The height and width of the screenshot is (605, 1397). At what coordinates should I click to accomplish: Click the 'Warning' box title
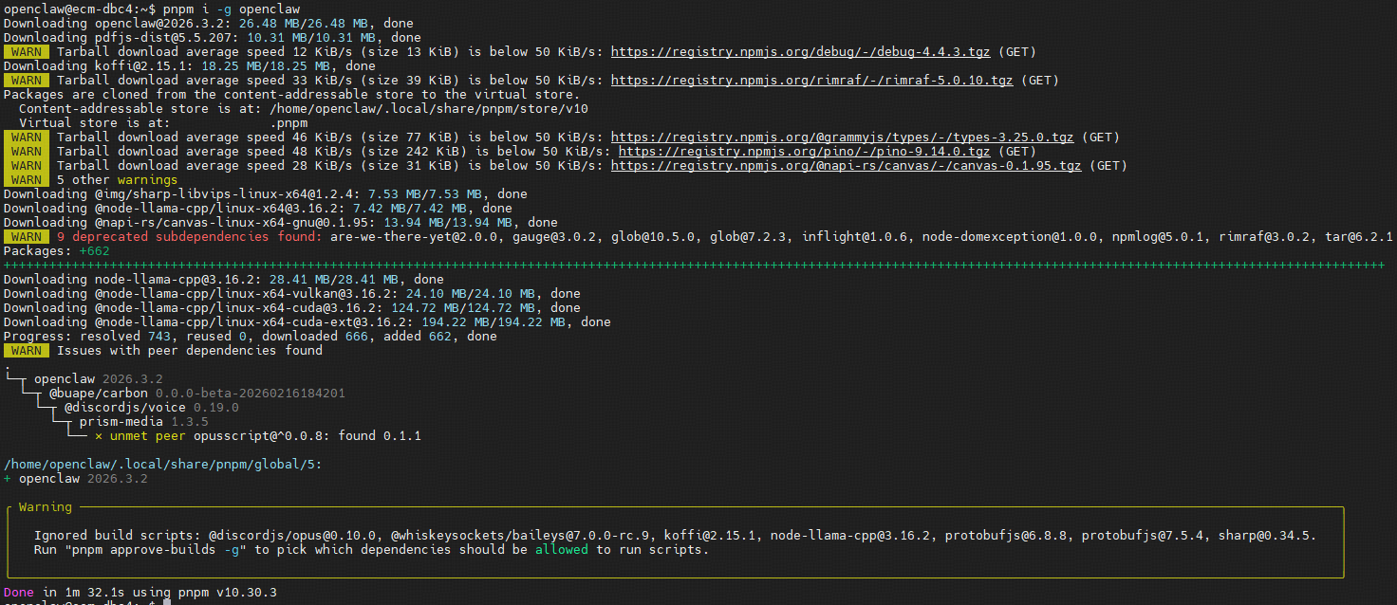pyautogui.click(x=45, y=507)
